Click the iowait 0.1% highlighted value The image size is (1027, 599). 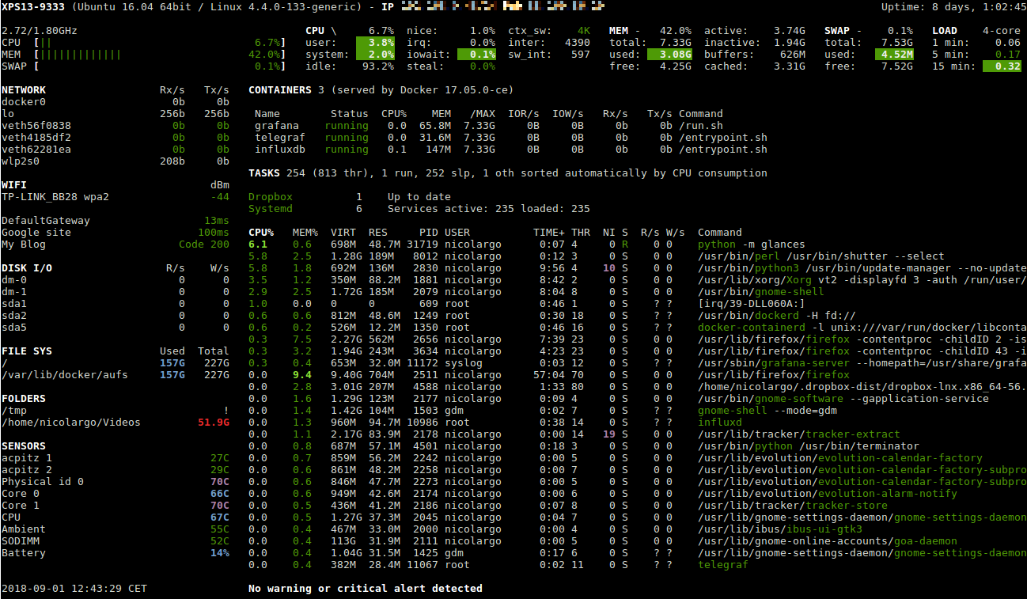(477, 55)
